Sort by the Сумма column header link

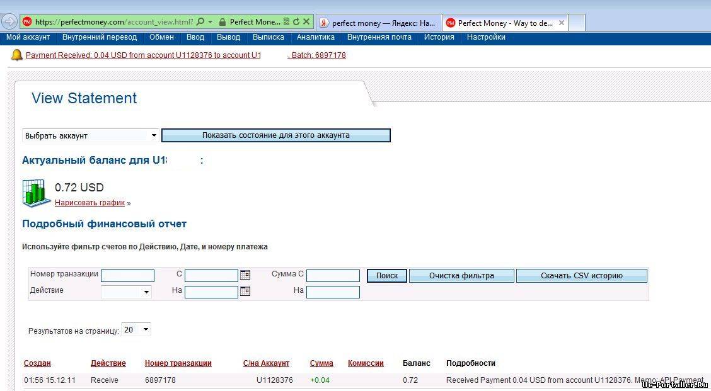pos(321,363)
